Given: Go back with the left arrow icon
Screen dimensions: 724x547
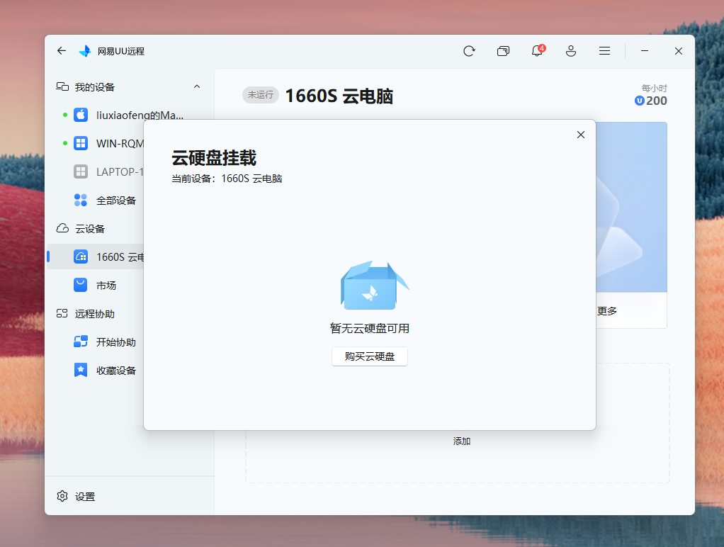Looking at the screenshot, I should tap(62, 51).
